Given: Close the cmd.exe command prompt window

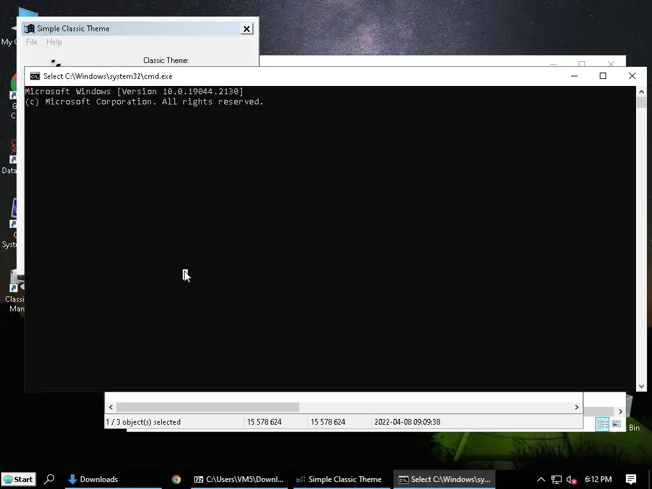Looking at the screenshot, I should click(x=632, y=76).
